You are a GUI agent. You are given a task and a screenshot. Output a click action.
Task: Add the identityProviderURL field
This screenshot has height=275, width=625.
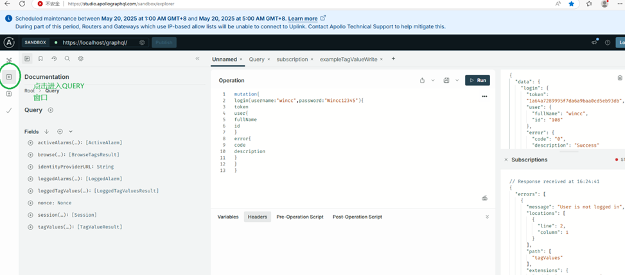pos(30,167)
